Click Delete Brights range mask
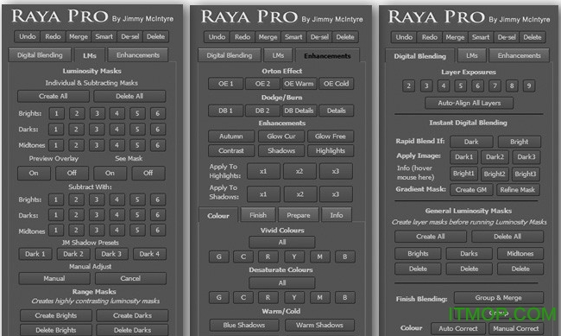 click(x=56, y=330)
